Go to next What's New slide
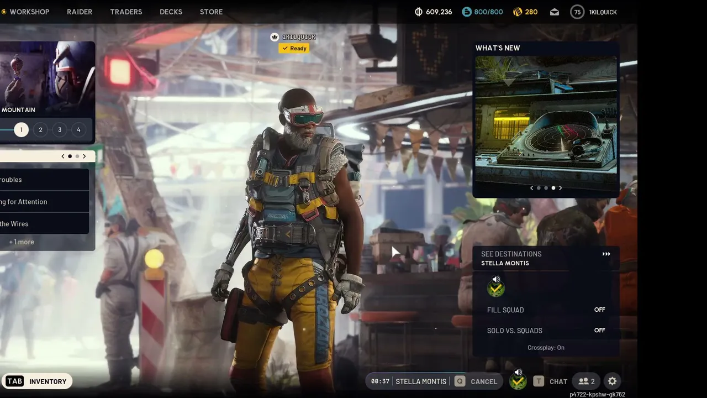Viewport: 707px width, 398px height. coord(560,188)
